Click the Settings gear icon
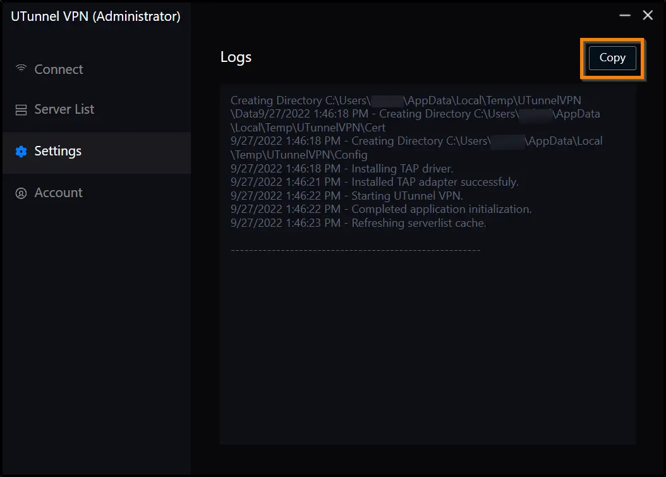This screenshot has width=666, height=477. [21, 151]
